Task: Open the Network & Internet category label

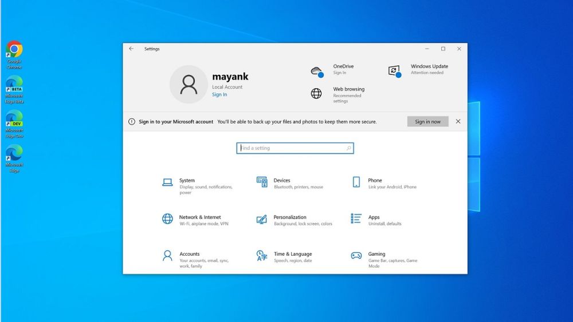Action: (x=200, y=217)
